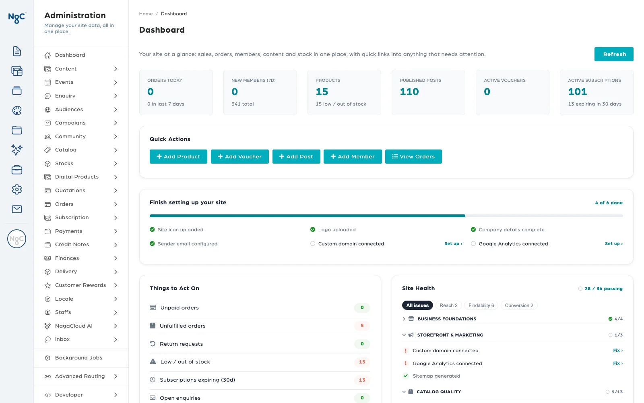Open the sparkles AI icon in left rail

(x=17, y=150)
